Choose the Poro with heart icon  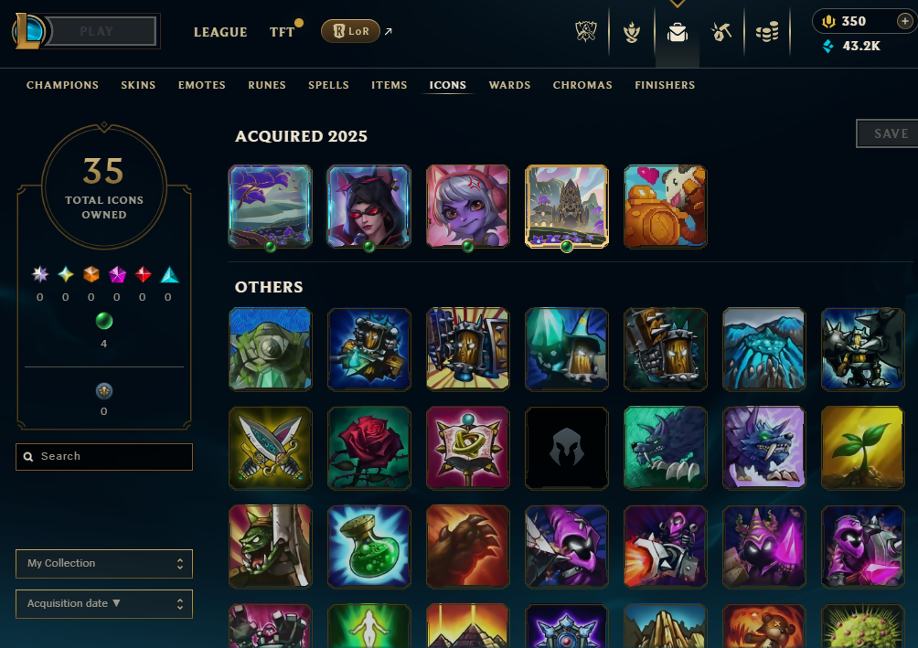(x=665, y=207)
